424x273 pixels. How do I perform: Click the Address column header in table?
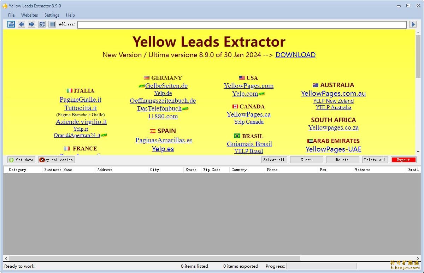[x=122, y=170]
